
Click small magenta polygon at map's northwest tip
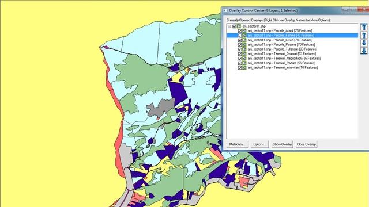coord(106,47)
